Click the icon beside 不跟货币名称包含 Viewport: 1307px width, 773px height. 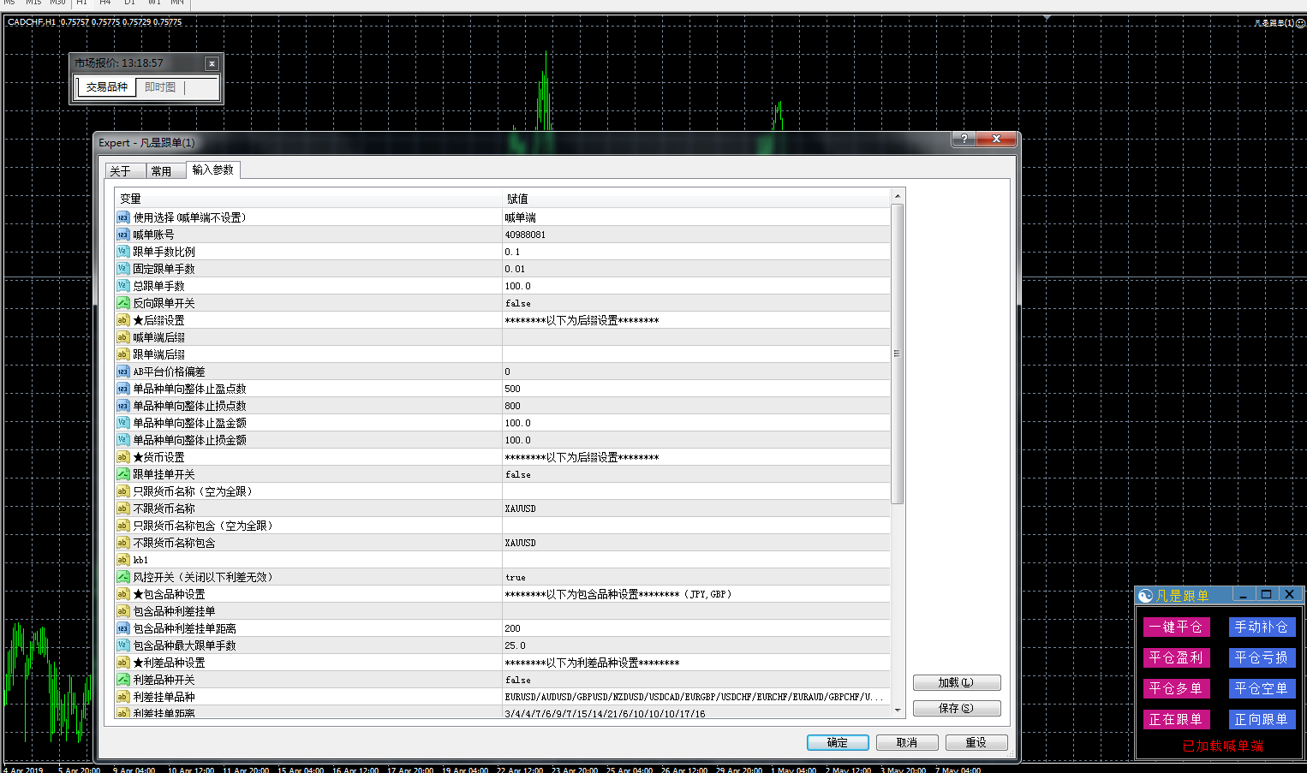pyautogui.click(x=122, y=543)
